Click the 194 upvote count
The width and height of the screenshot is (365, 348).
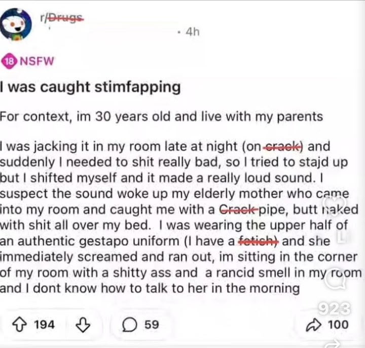tap(44, 325)
